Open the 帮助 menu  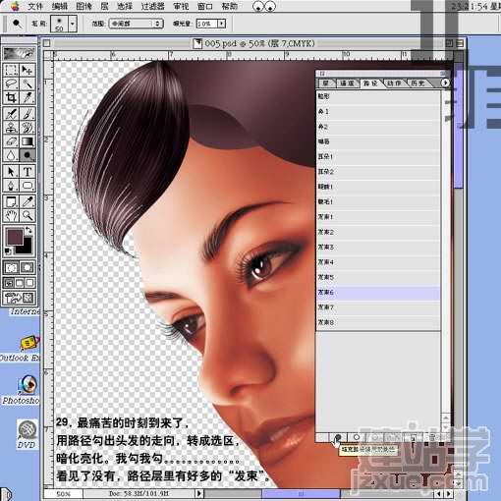click(230, 6)
